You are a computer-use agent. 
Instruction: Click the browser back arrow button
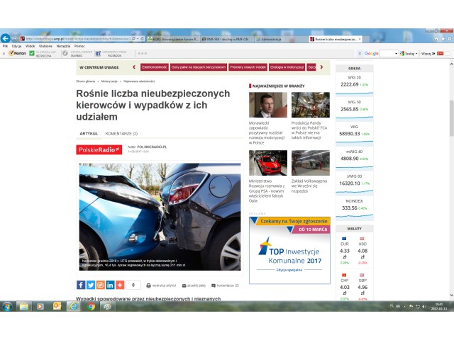click(6, 38)
